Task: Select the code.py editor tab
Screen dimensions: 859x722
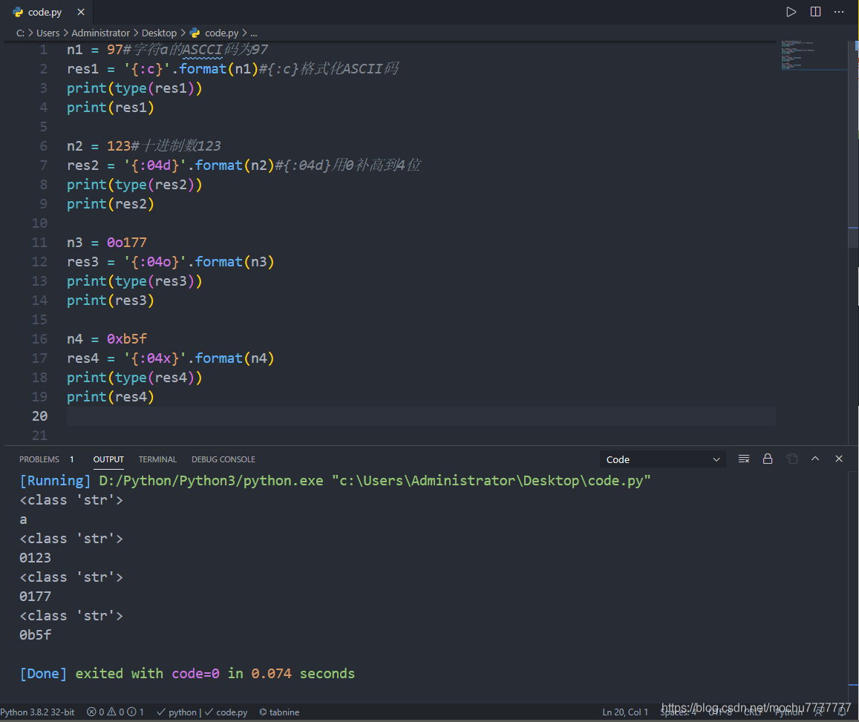Action: [x=45, y=12]
